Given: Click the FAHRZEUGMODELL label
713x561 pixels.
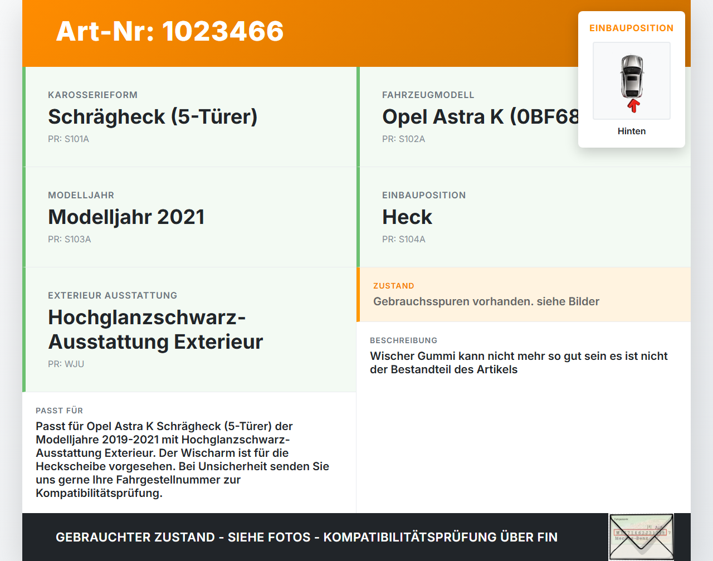Looking at the screenshot, I should click(x=428, y=95).
